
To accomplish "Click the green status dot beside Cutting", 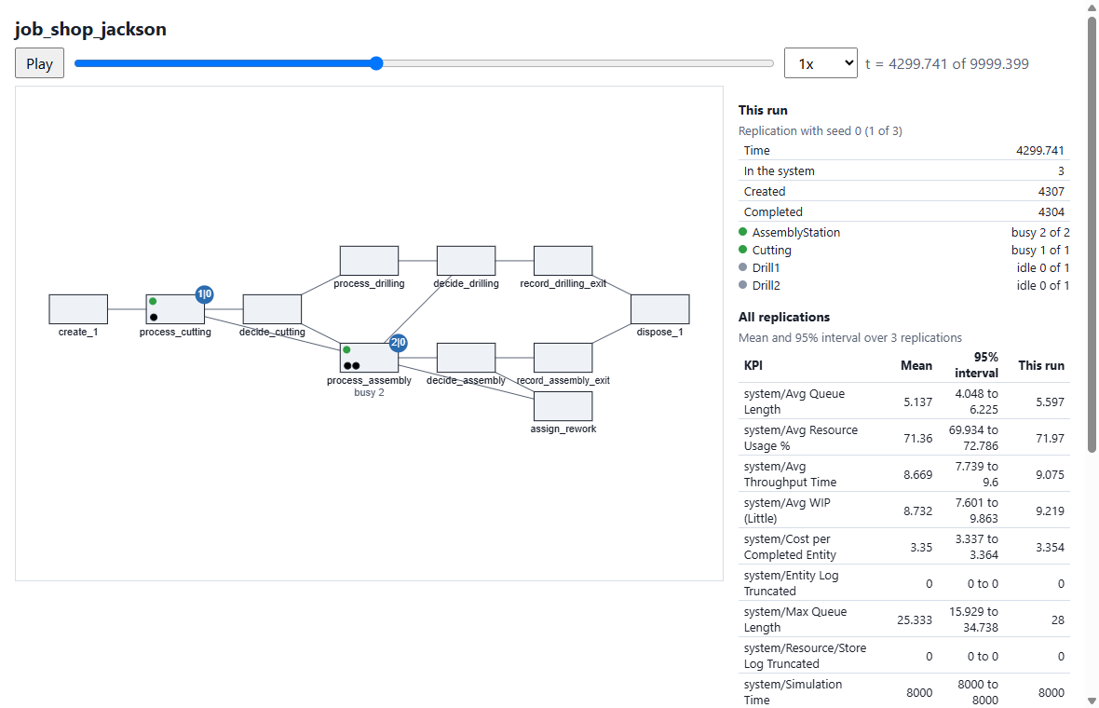I will 743,250.
